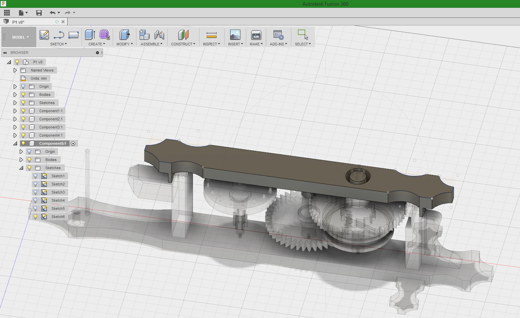Toggle visibility bulb of Component4:1
Image resolution: width=520 pixels, height=318 pixels.
coord(23,135)
